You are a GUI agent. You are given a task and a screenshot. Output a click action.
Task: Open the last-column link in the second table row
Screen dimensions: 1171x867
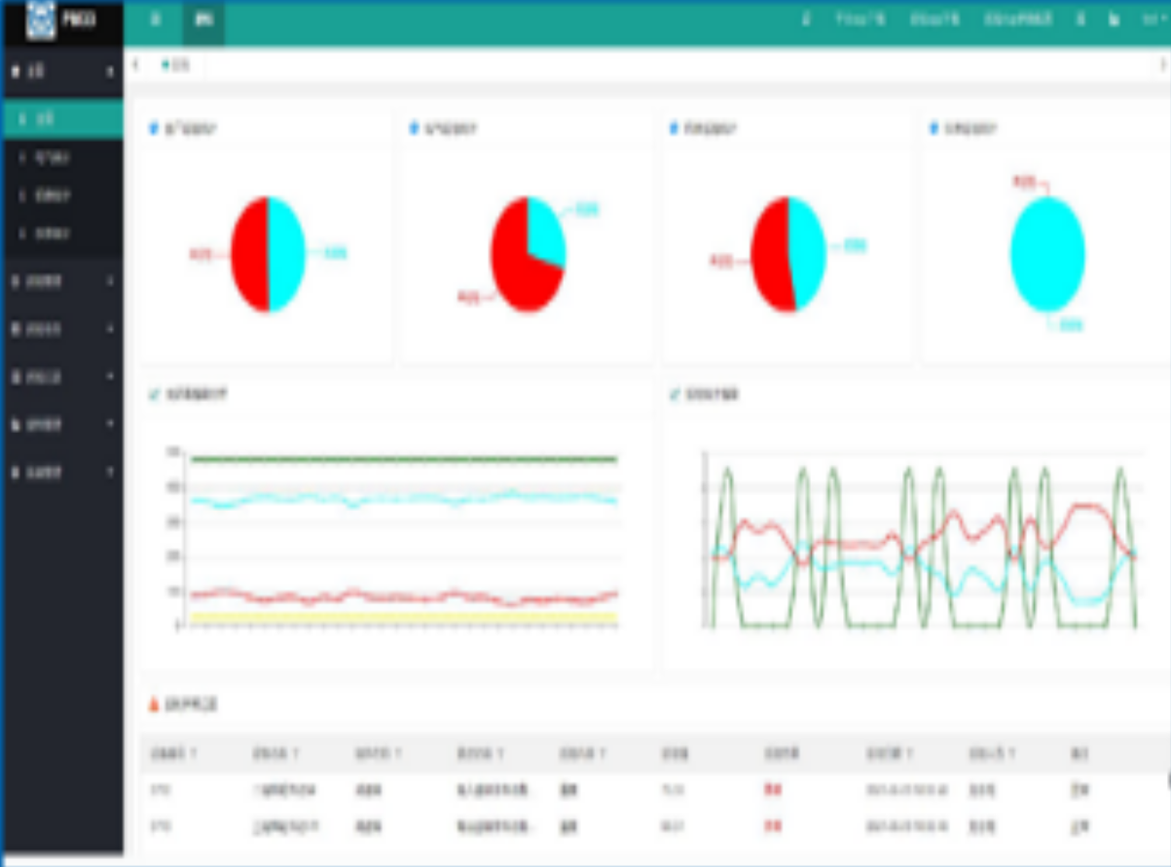point(1079,827)
